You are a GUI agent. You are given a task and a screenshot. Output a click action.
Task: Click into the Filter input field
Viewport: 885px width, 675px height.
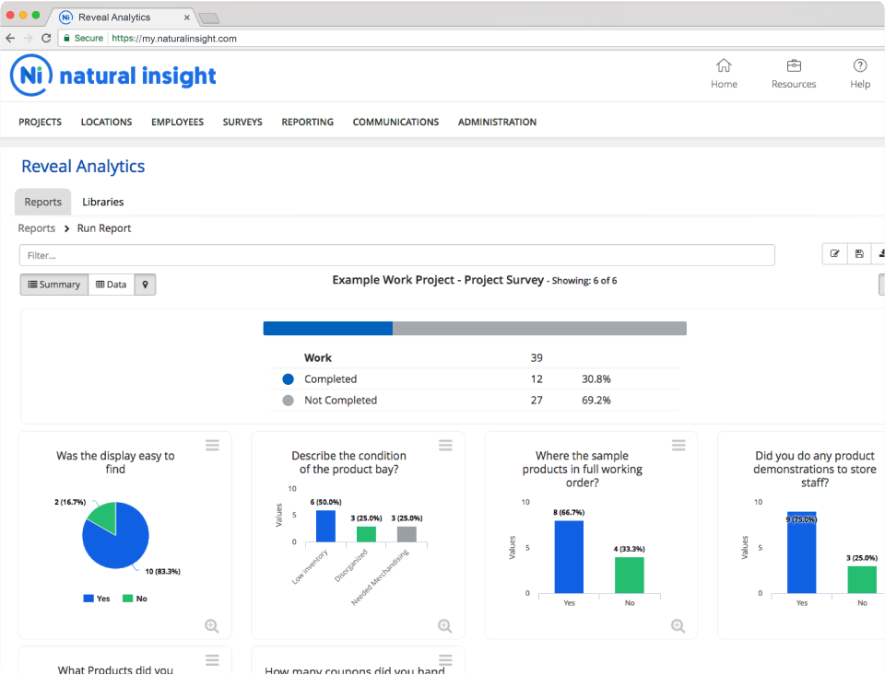(396, 255)
